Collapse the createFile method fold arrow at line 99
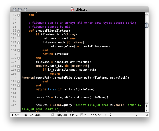 tap(18, 31)
